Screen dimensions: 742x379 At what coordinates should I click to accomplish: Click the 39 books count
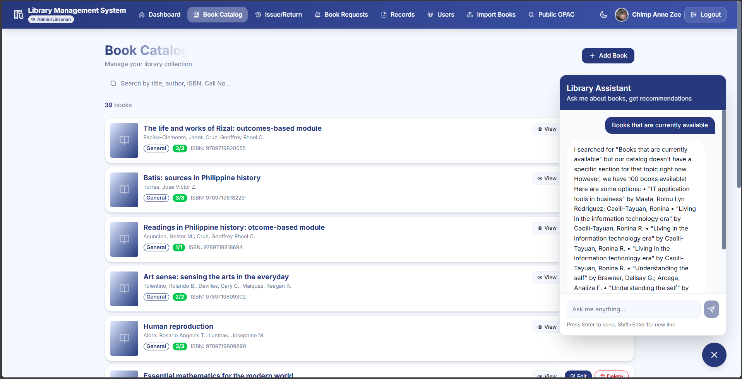pos(118,105)
